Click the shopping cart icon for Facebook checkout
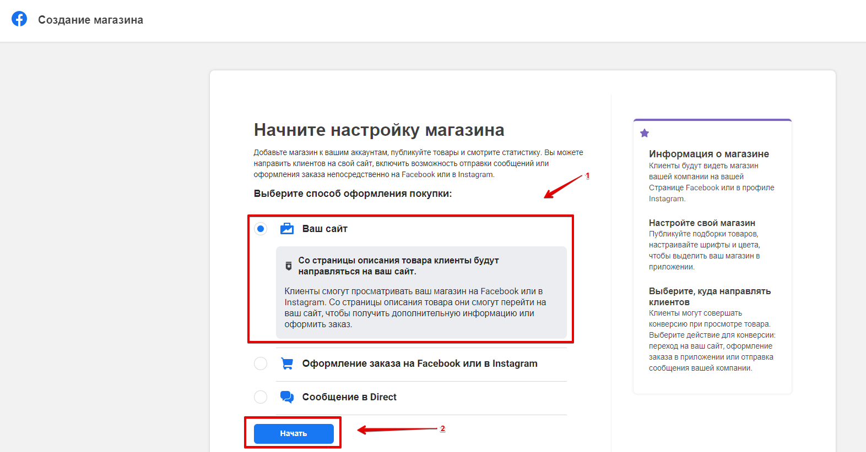Viewport: 866px width, 452px height. pyautogui.click(x=287, y=363)
